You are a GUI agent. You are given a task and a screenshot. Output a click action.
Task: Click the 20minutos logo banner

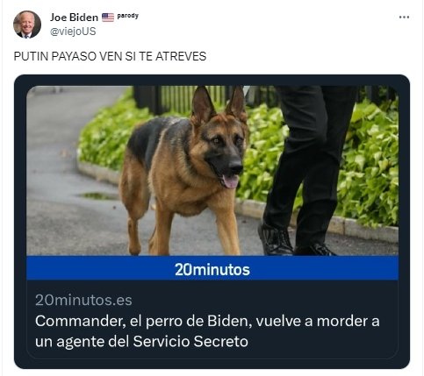coord(212,268)
